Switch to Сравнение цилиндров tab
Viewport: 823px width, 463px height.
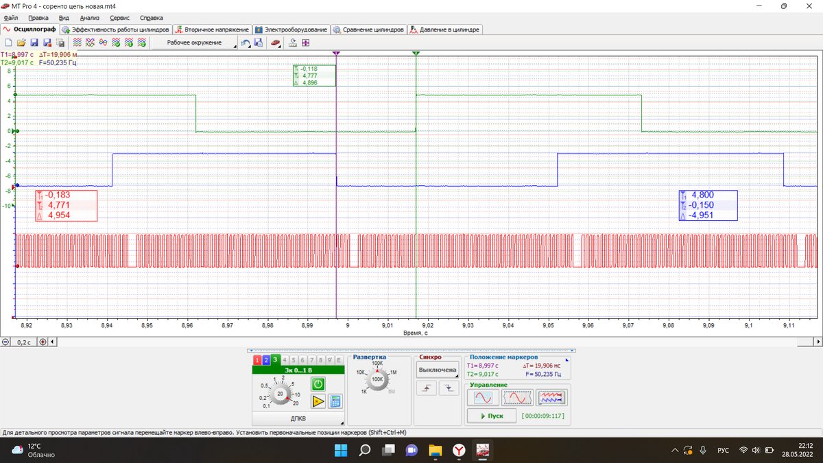click(x=369, y=29)
